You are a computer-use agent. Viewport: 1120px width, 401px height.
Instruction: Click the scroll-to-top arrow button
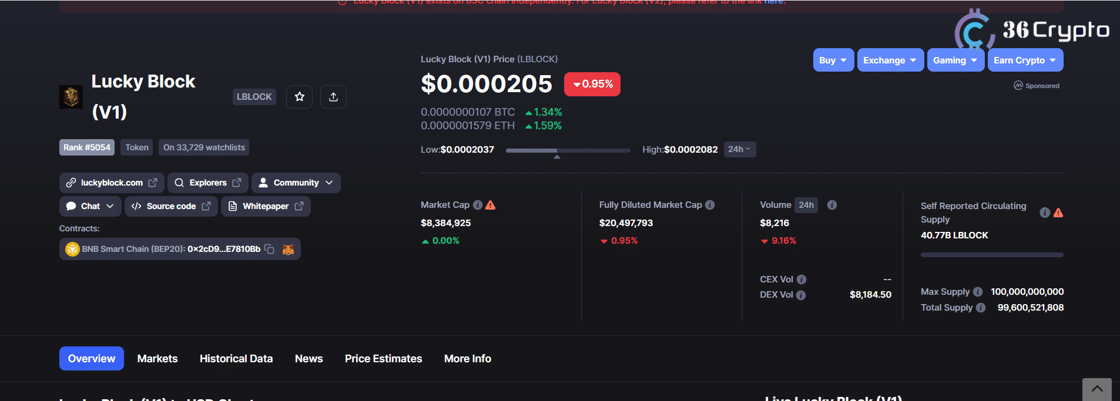click(x=1097, y=389)
